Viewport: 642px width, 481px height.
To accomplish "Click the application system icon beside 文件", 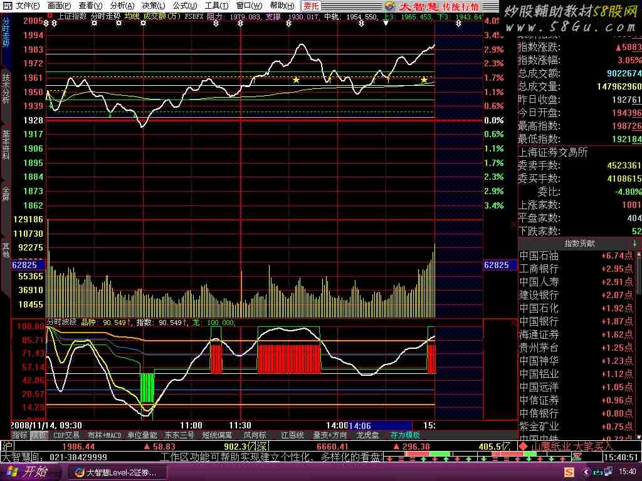I will click(8, 6).
